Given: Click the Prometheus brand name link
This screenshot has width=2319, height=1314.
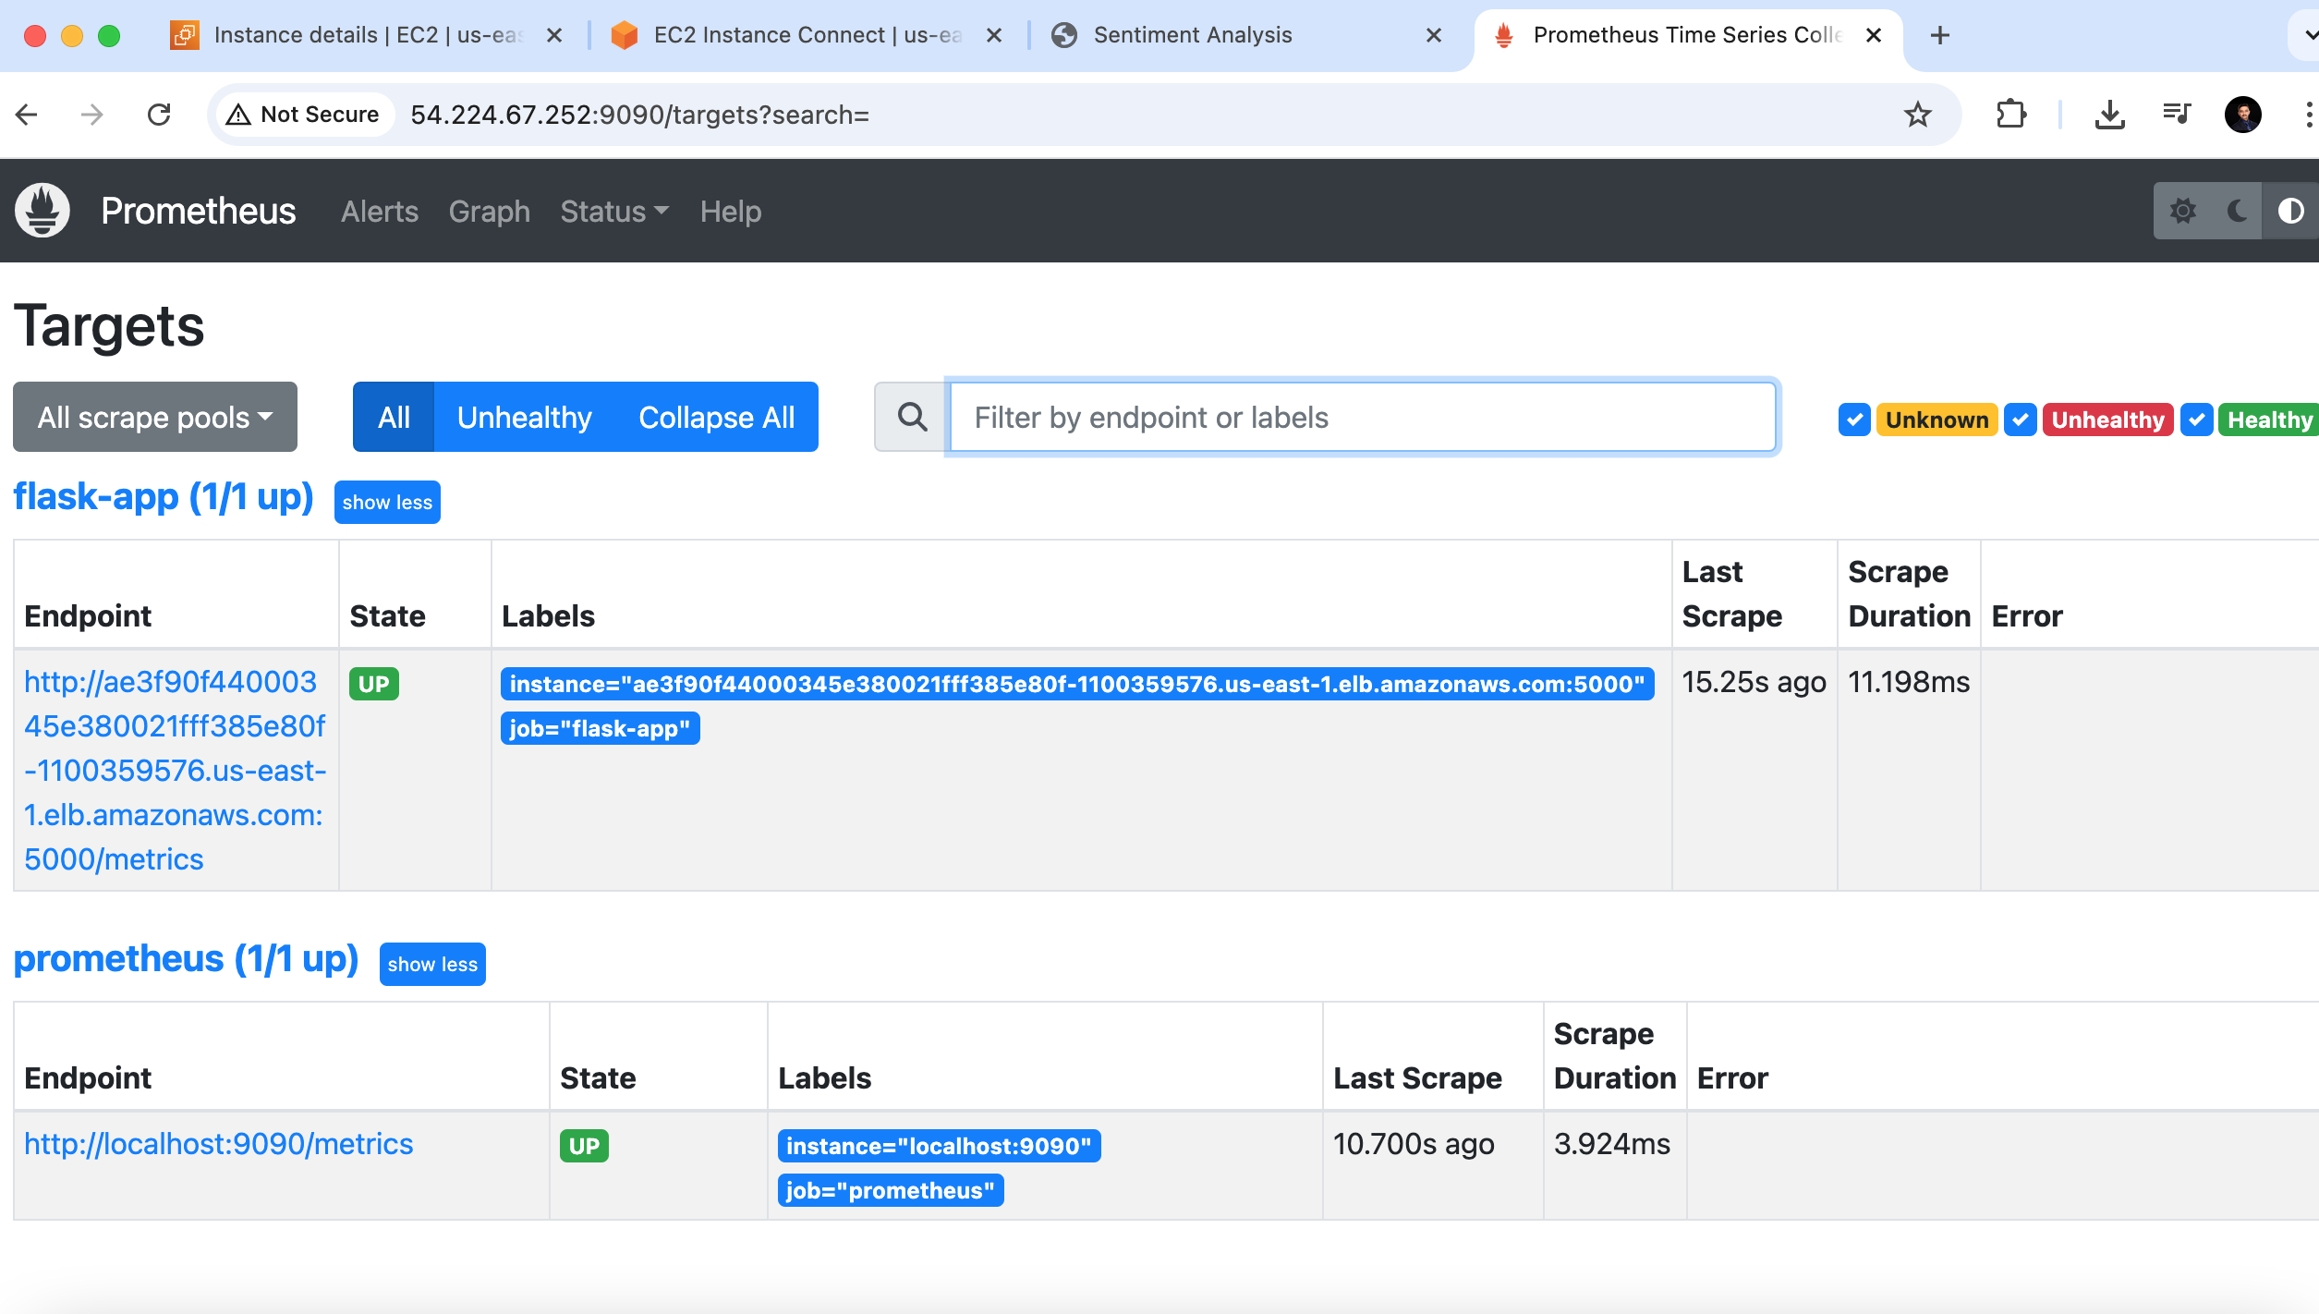Looking at the screenshot, I should coord(199,211).
